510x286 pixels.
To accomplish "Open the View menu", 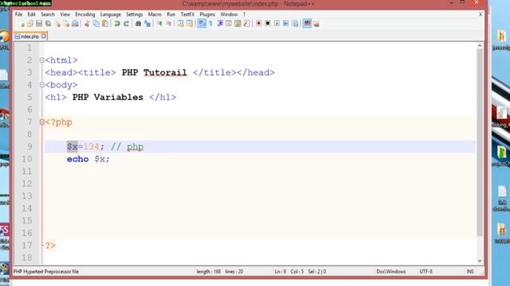I will [x=65, y=14].
